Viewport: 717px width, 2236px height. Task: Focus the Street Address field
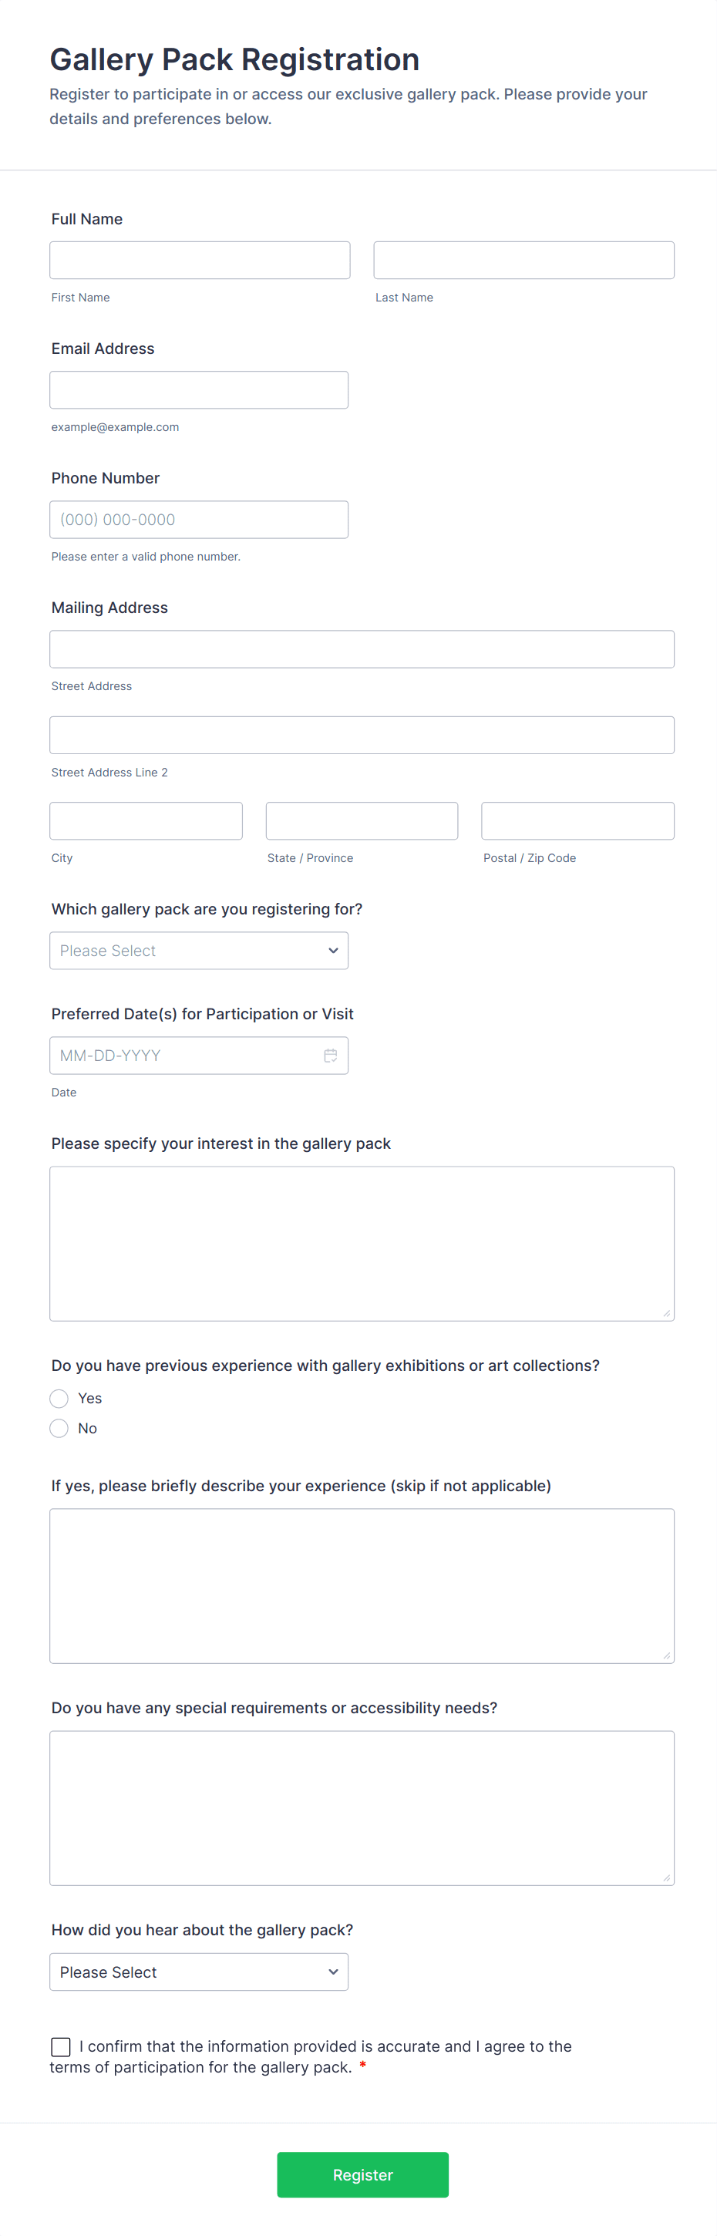(x=361, y=649)
